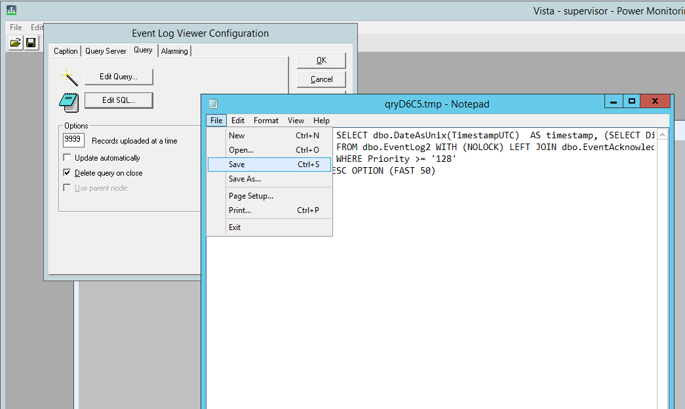Click the Edit Query... button

(119, 77)
